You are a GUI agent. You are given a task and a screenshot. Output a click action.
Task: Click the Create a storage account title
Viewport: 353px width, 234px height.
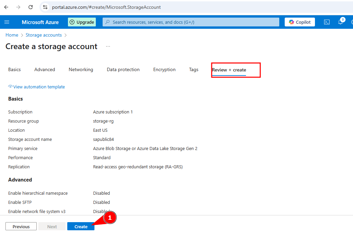51,46
